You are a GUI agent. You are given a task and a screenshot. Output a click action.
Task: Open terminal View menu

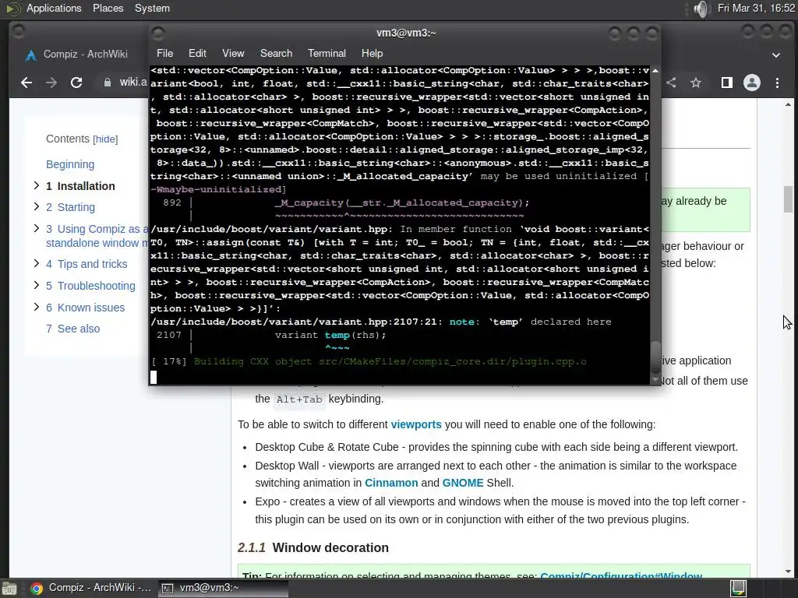click(x=233, y=54)
